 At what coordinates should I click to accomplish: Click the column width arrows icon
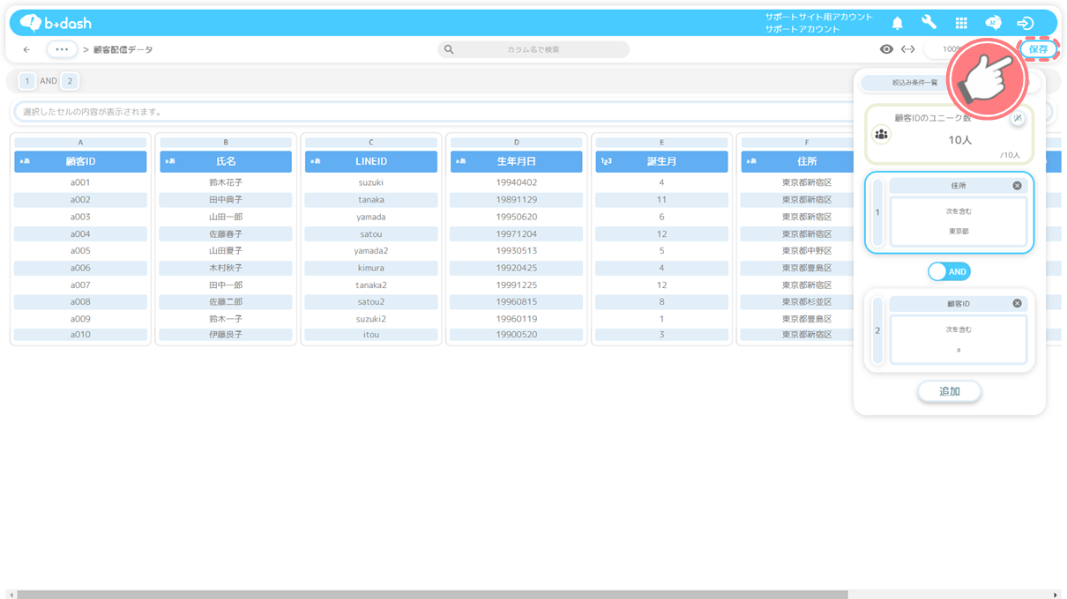coord(907,49)
